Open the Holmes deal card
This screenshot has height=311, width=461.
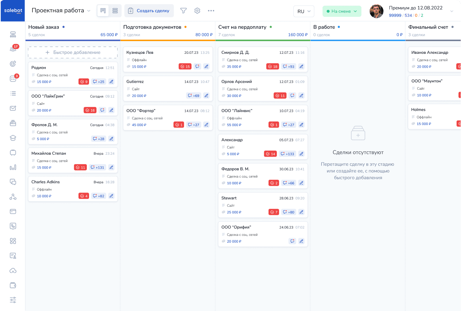coord(434,117)
